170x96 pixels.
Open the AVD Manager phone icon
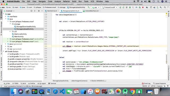coord(158,7)
